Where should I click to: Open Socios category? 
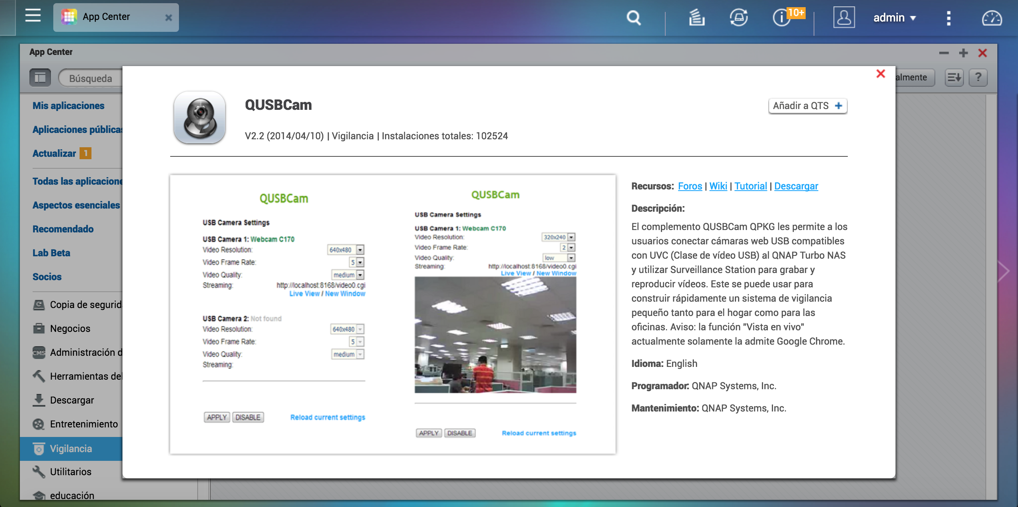tap(47, 277)
